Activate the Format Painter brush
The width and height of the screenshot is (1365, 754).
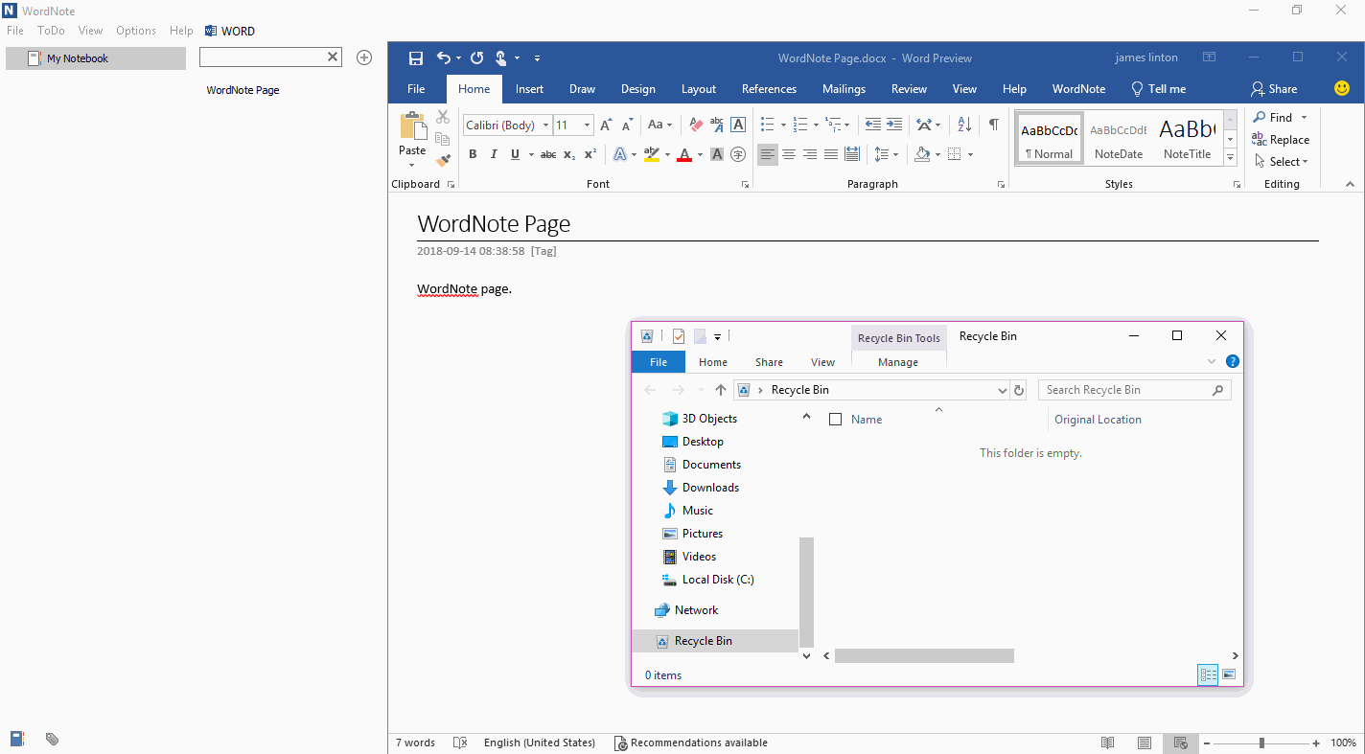(443, 161)
